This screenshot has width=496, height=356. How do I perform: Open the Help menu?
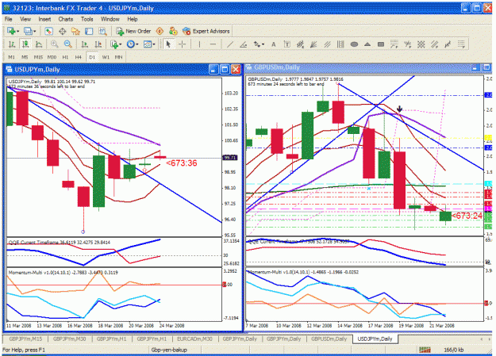pyautogui.click(x=133, y=19)
